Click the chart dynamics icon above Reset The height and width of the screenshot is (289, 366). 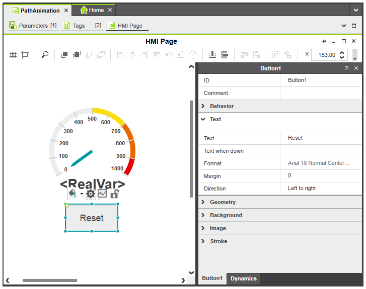pos(102,194)
